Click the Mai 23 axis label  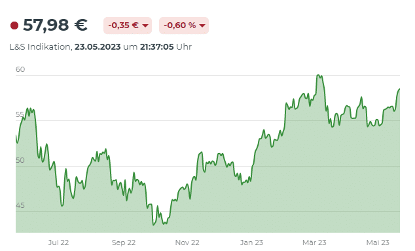pyautogui.click(x=378, y=243)
